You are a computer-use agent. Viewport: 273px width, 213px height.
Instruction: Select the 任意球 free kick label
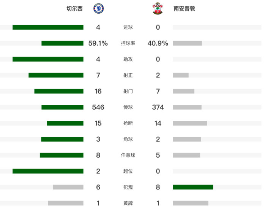coord(128,155)
